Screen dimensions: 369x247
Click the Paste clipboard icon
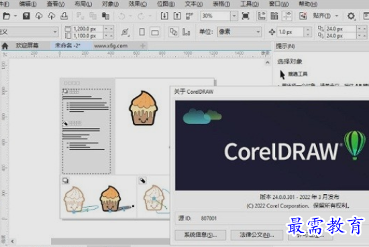[105, 16]
